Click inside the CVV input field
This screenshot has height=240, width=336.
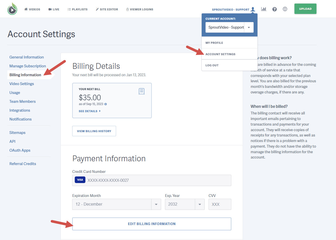(219, 204)
